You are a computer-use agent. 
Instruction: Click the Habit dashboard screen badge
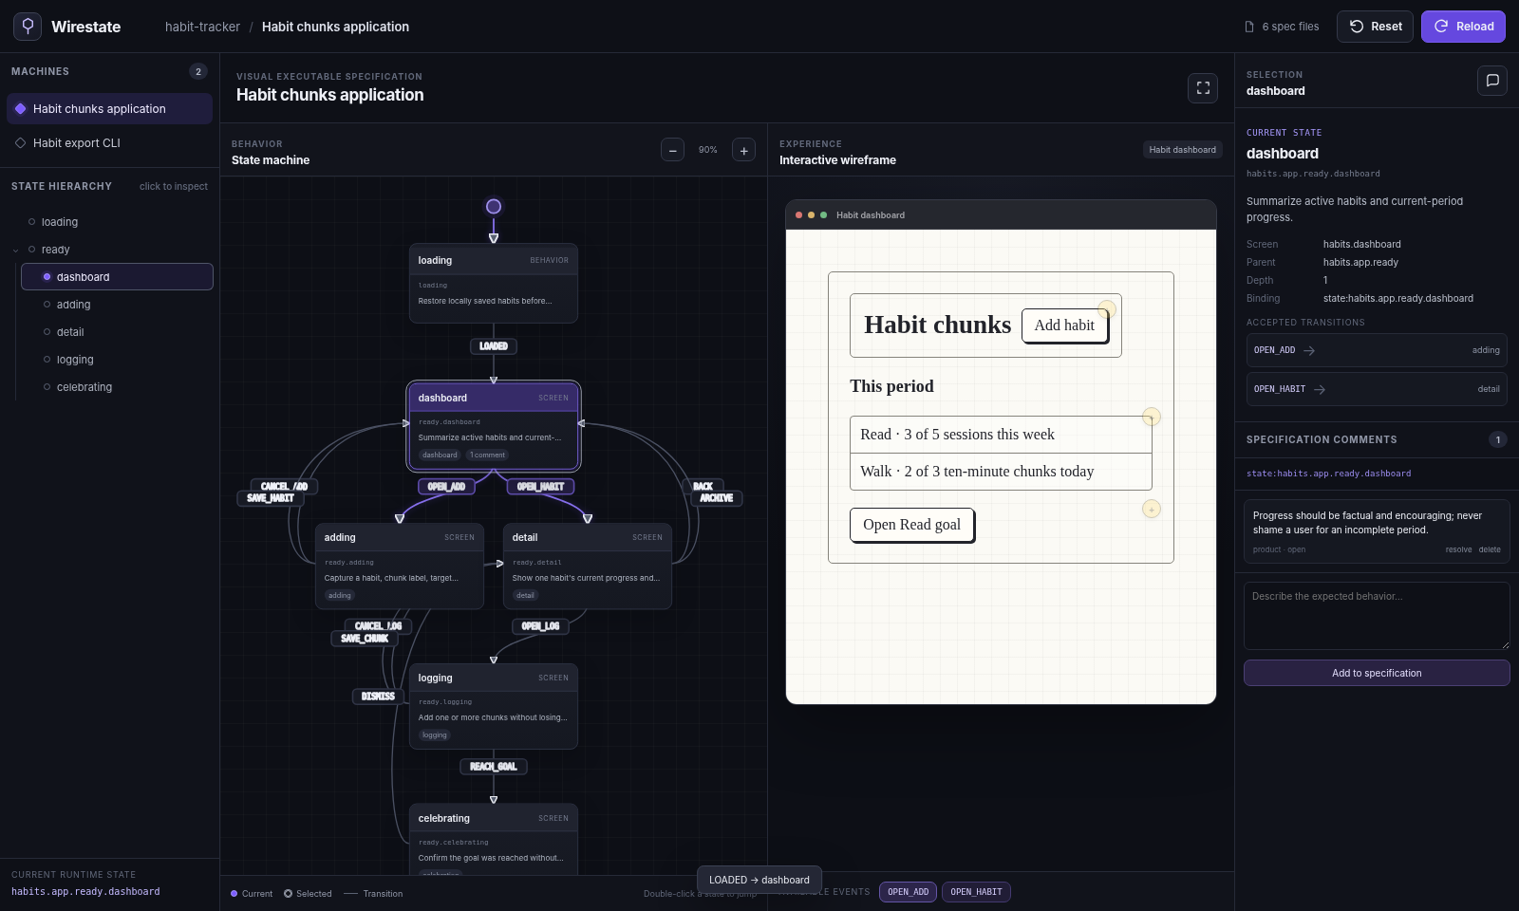(1182, 150)
